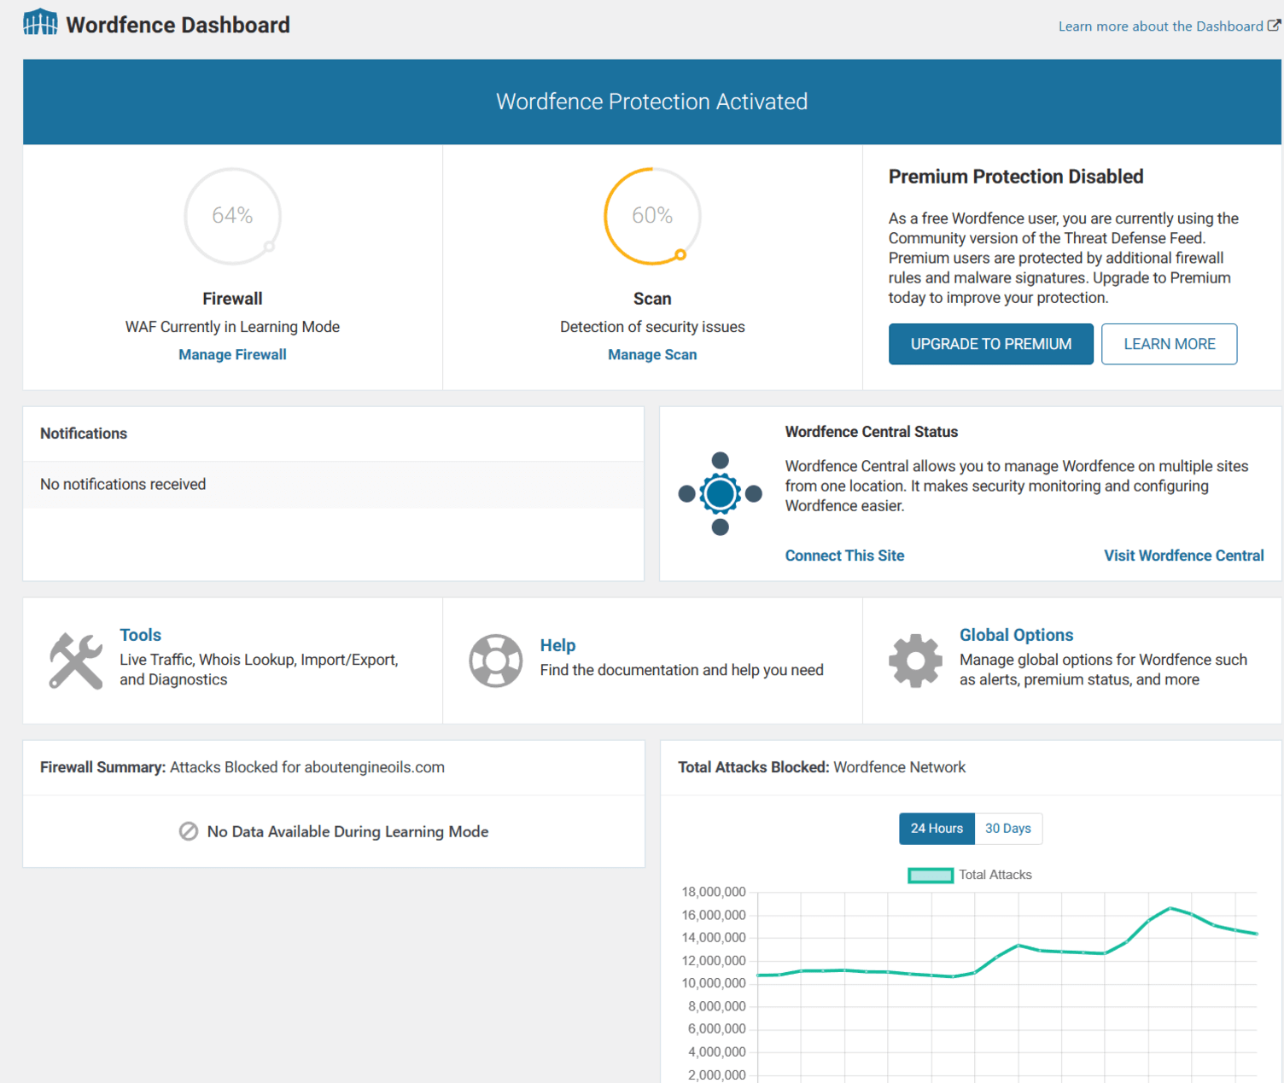Click the Help lifebuoy icon
The height and width of the screenshot is (1083, 1284).
pyautogui.click(x=496, y=660)
